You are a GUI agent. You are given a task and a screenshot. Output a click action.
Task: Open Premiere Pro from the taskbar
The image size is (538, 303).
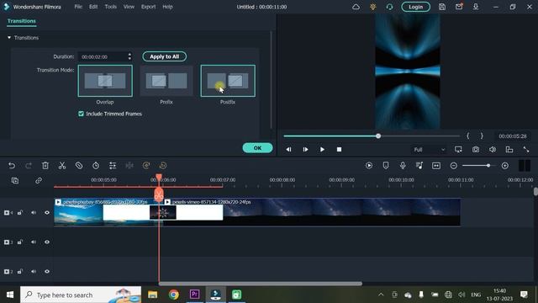194,295
